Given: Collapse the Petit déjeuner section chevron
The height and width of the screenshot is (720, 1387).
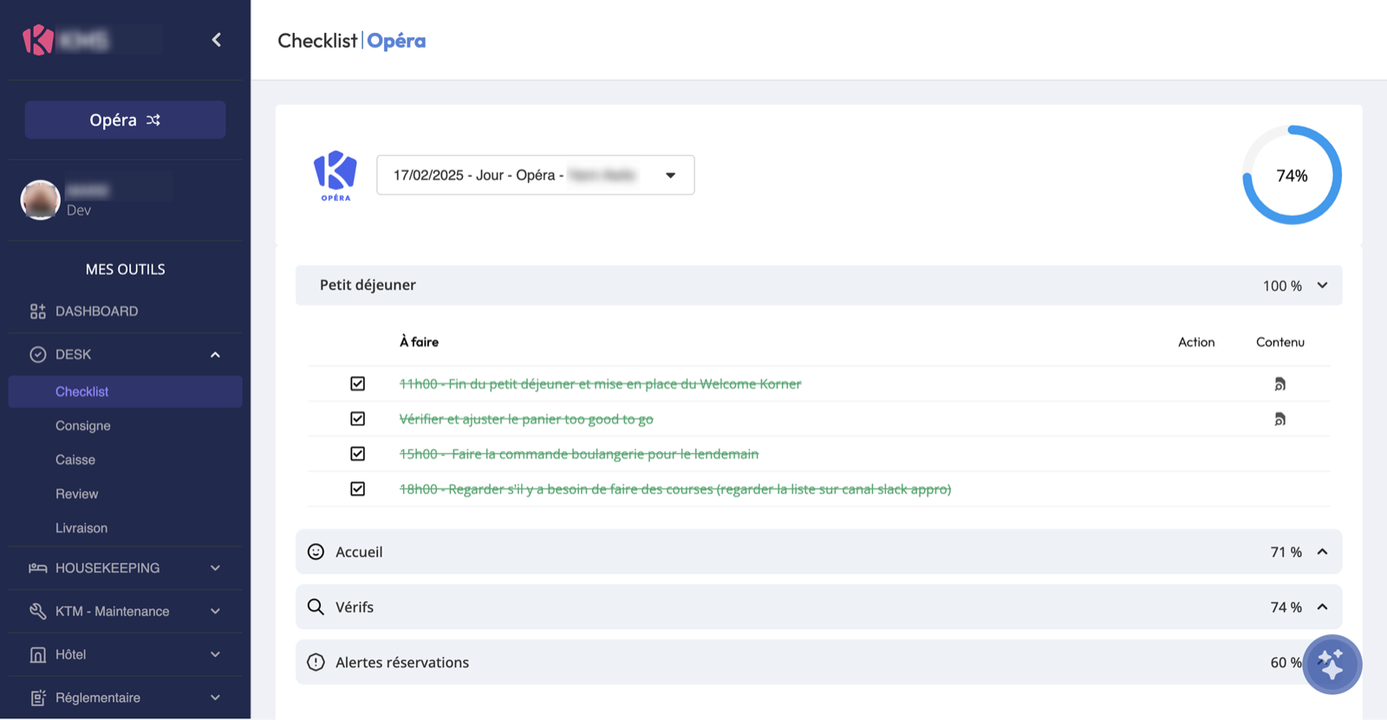Looking at the screenshot, I should [1322, 285].
